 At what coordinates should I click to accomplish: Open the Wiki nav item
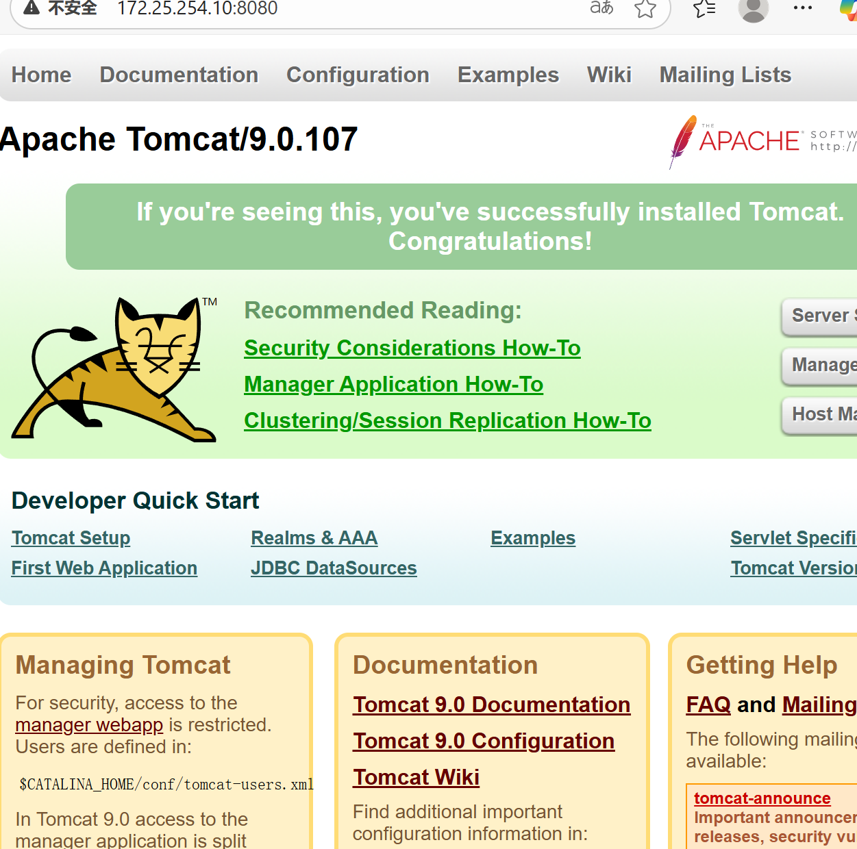point(609,75)
